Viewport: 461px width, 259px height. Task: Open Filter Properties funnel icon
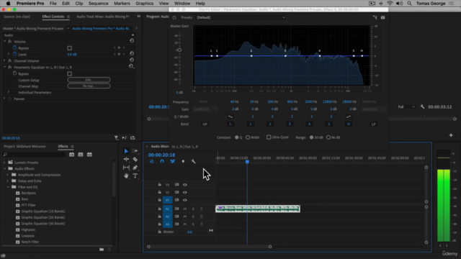point(116,137)
